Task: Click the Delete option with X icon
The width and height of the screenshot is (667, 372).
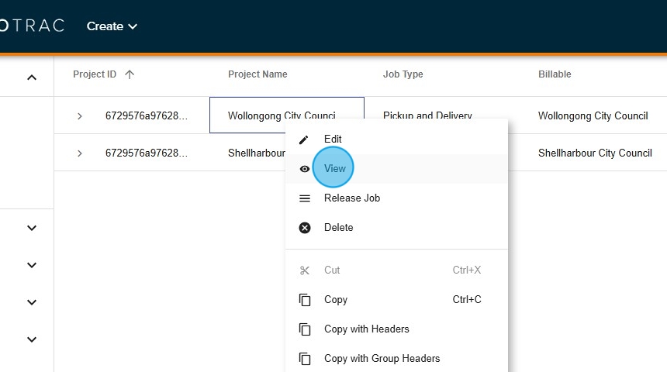Action: point(338,228)
